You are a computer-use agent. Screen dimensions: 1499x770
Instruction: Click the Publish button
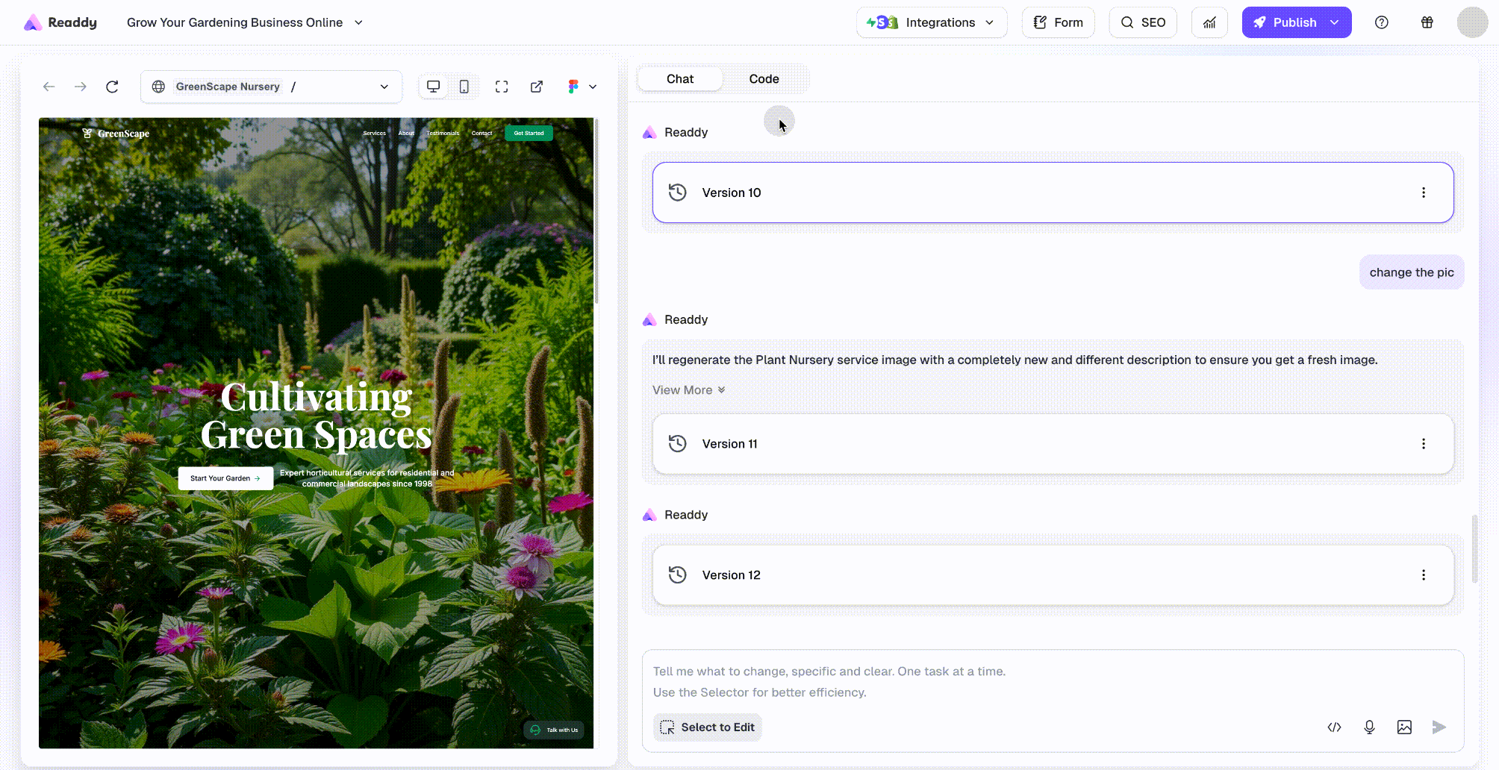[1285, 22]
